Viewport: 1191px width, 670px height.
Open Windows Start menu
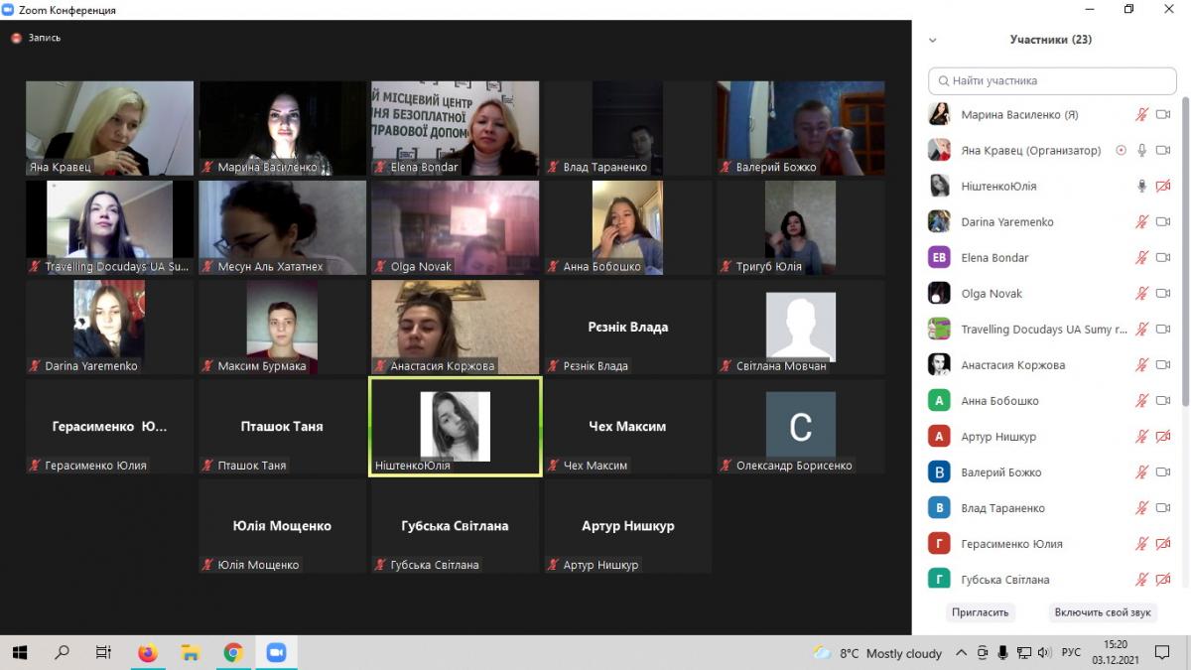[x=20, y=653]
